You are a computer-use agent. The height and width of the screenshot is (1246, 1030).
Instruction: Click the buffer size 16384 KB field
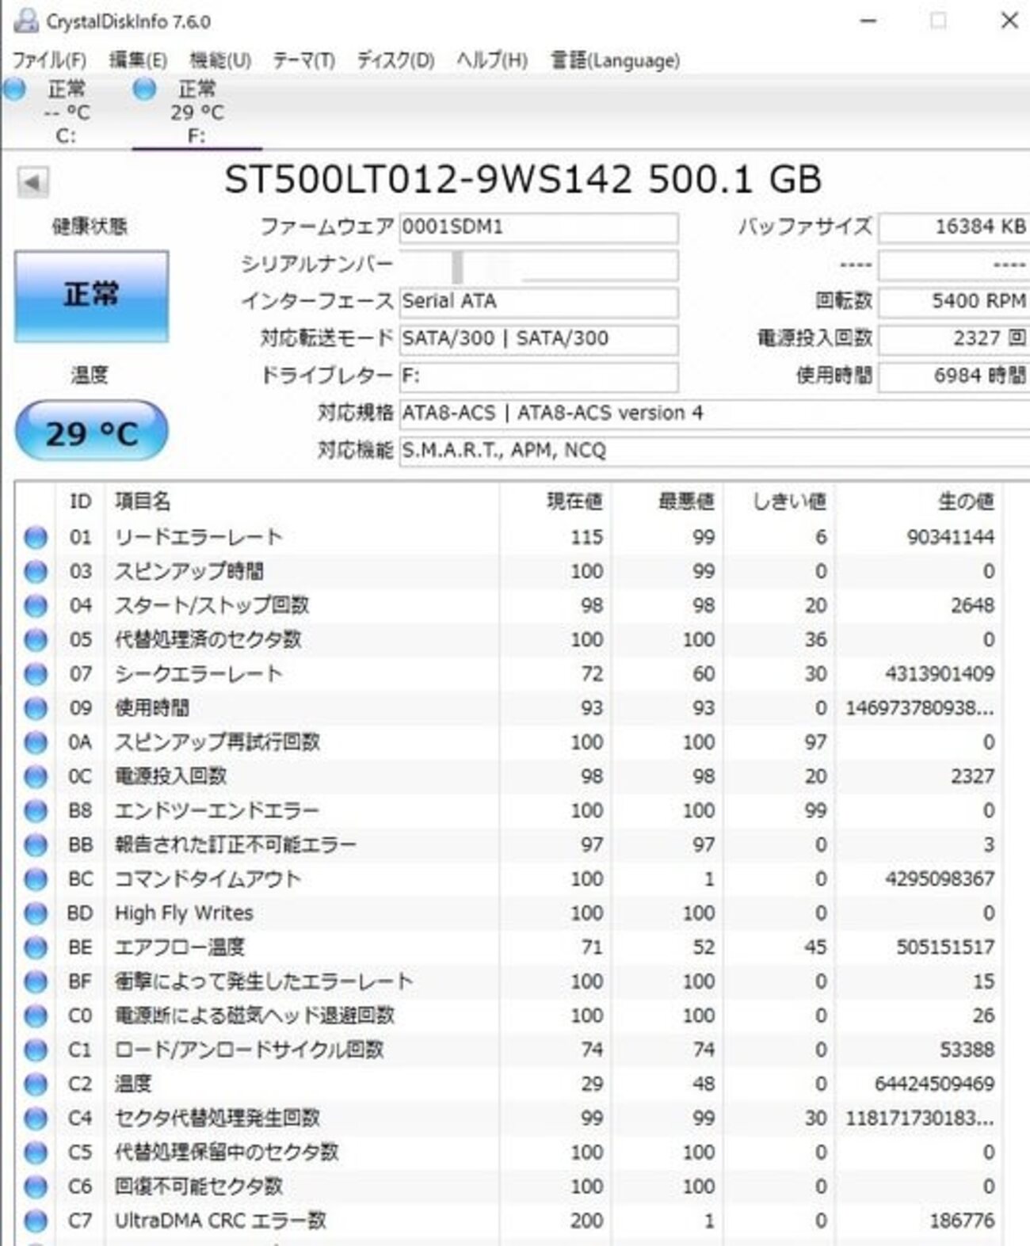(x=955, y=227)
